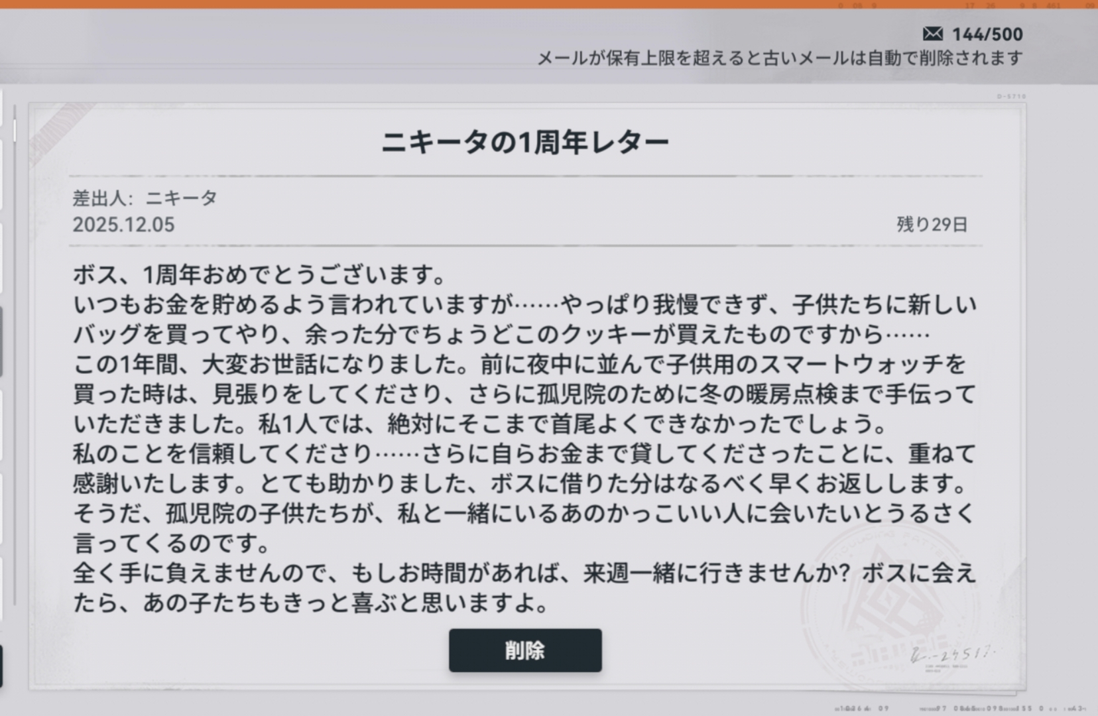Click the 144/500 mail counter

[x=987, y=34]
